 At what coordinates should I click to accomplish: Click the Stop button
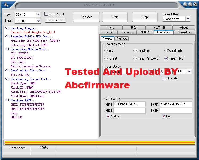click(145, 17)
